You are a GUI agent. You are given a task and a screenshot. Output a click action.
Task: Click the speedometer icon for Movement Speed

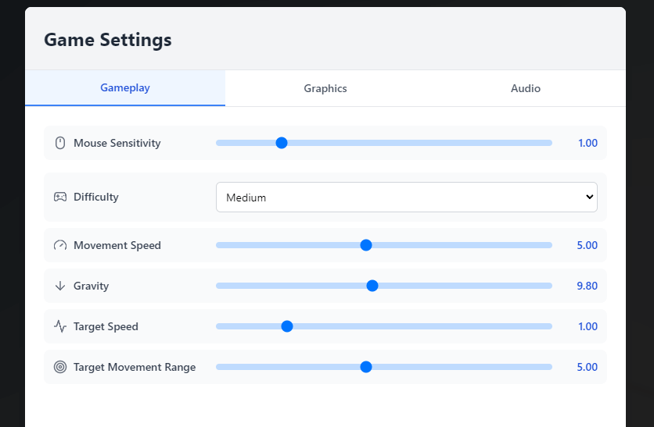click(x=60, y=245)
